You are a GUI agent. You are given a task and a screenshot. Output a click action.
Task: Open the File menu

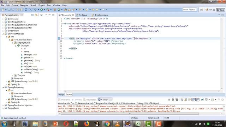[x=2, y=5]
